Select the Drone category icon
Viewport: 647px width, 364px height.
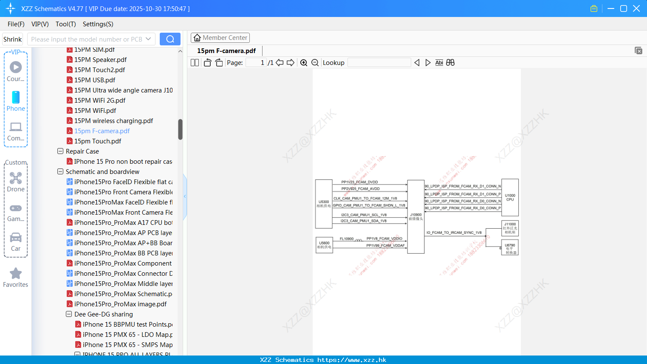click(x=16, y=182)
